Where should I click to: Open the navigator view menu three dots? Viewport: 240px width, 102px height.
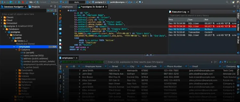point(55,10)
